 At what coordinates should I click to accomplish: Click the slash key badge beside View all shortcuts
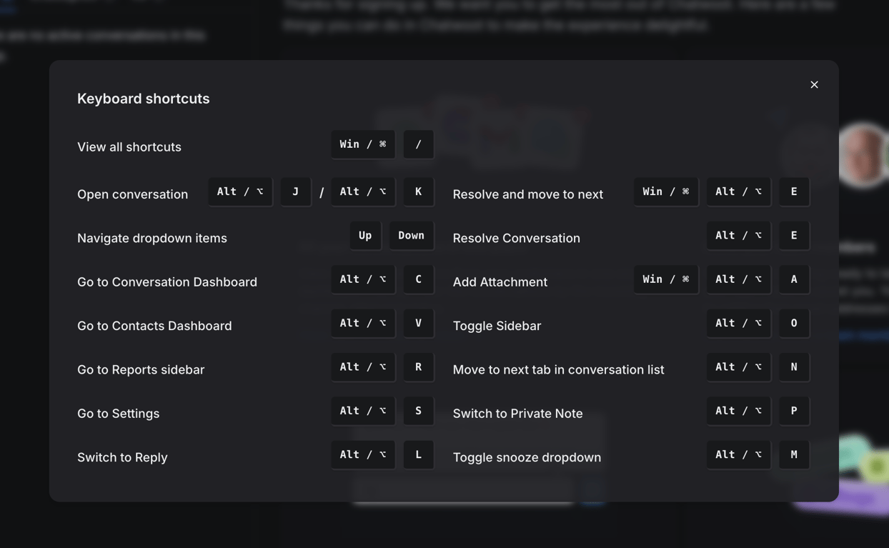coord(419,144)
